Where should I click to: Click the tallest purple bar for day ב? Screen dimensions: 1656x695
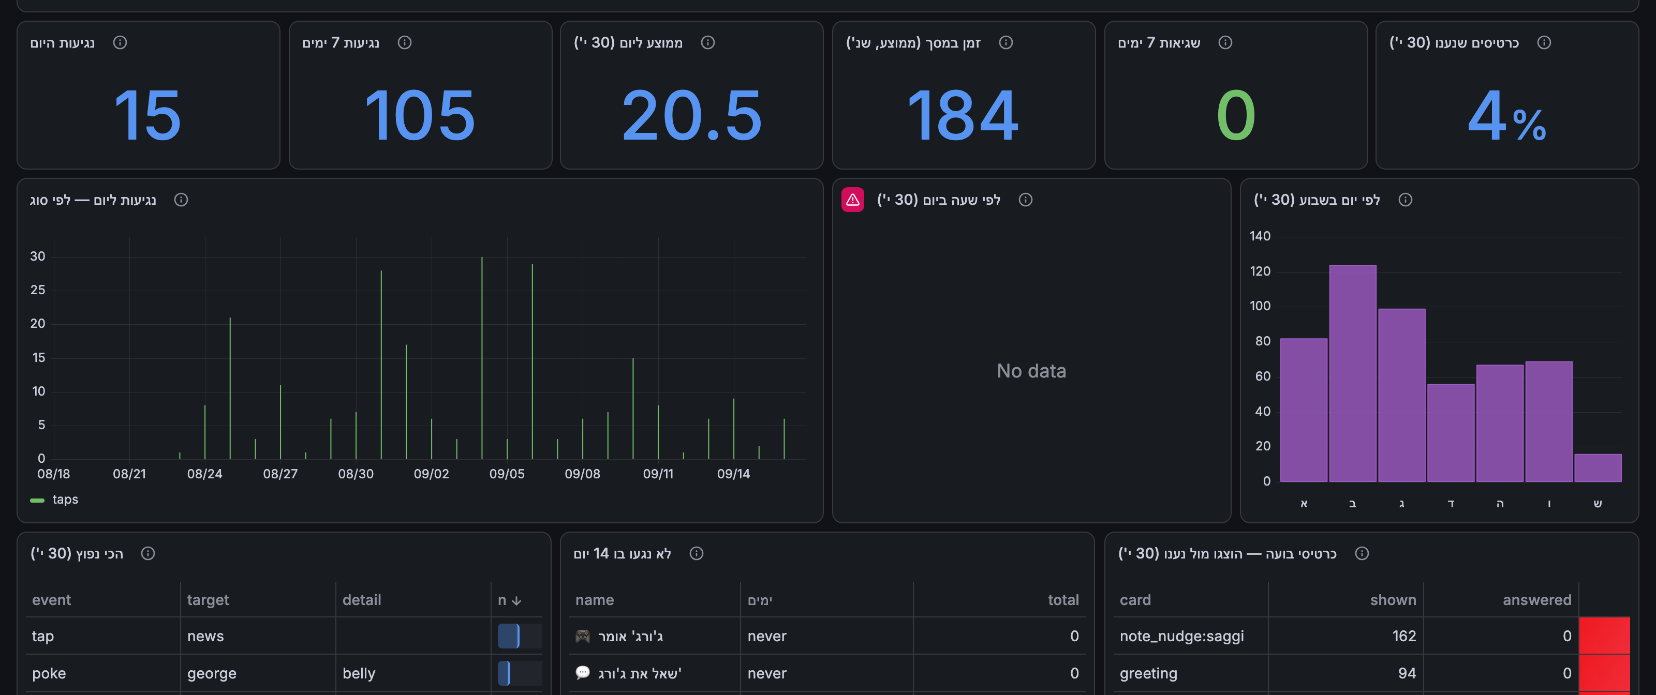point(1353,373)
